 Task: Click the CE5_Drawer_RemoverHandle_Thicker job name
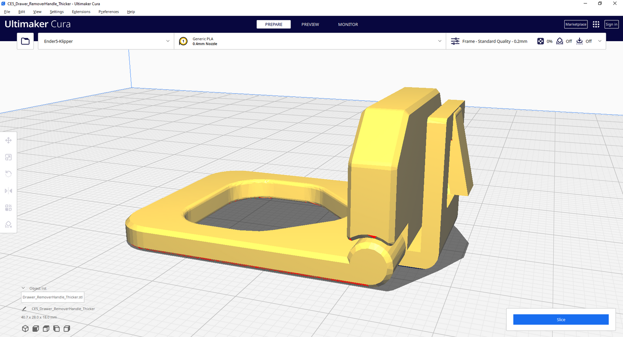63,309
